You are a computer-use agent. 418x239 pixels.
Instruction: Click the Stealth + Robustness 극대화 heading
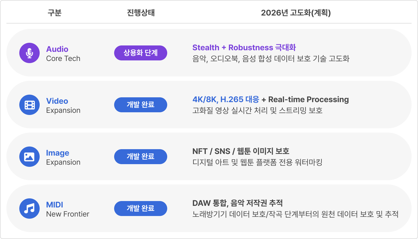tap(244, 48)
